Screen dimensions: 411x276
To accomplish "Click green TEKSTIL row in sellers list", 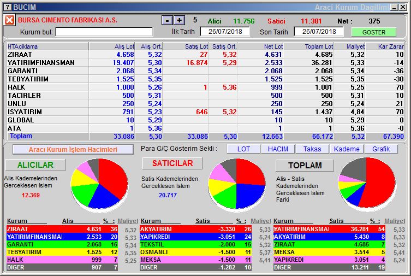I will (x=195, y=244).
